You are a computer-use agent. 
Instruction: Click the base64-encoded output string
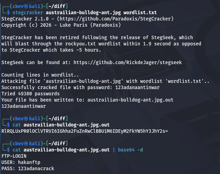pyautogui.click(x=85, y=131)
